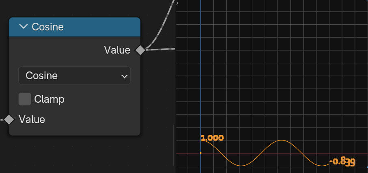This screenshot has height=173, width=368.
Task: Click the orange start point on blue line
Action: click(201, 153)
